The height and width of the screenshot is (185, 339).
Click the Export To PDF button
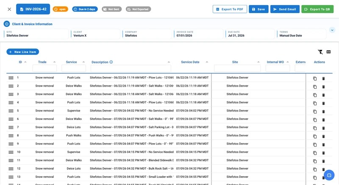(x=230, y=9)
